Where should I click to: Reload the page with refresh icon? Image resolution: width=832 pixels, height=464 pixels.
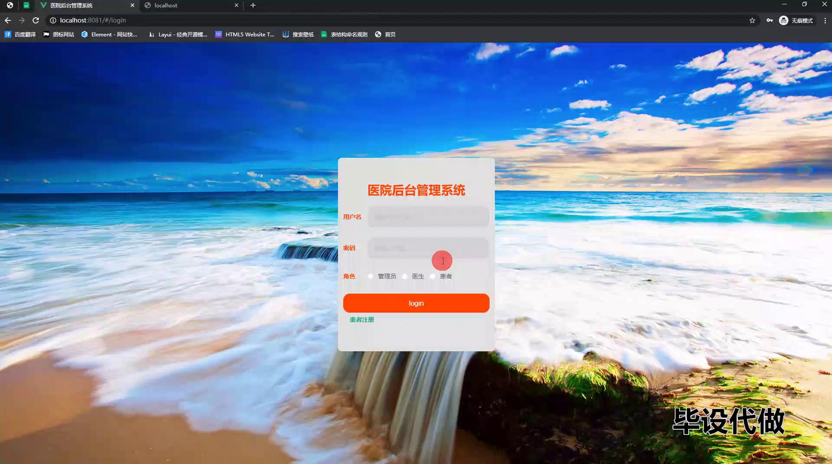[x=36, y=20]
